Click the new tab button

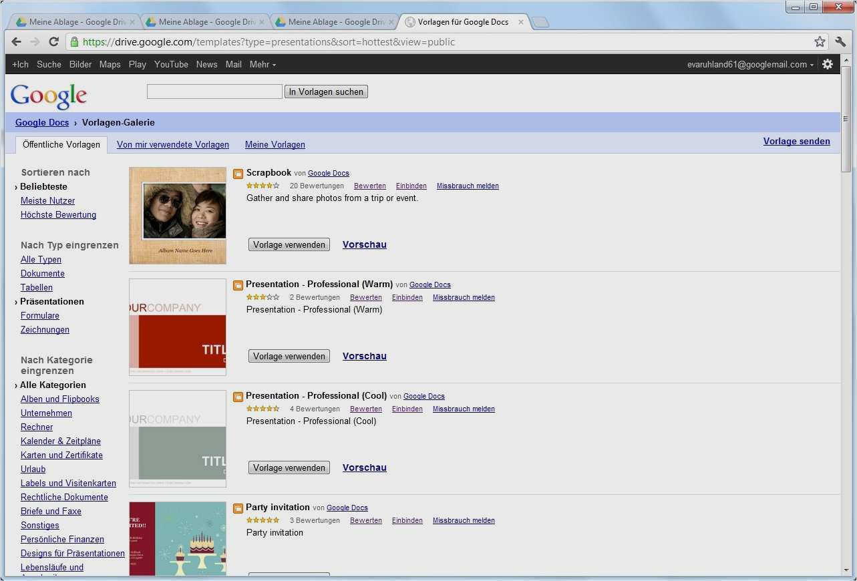540,23
